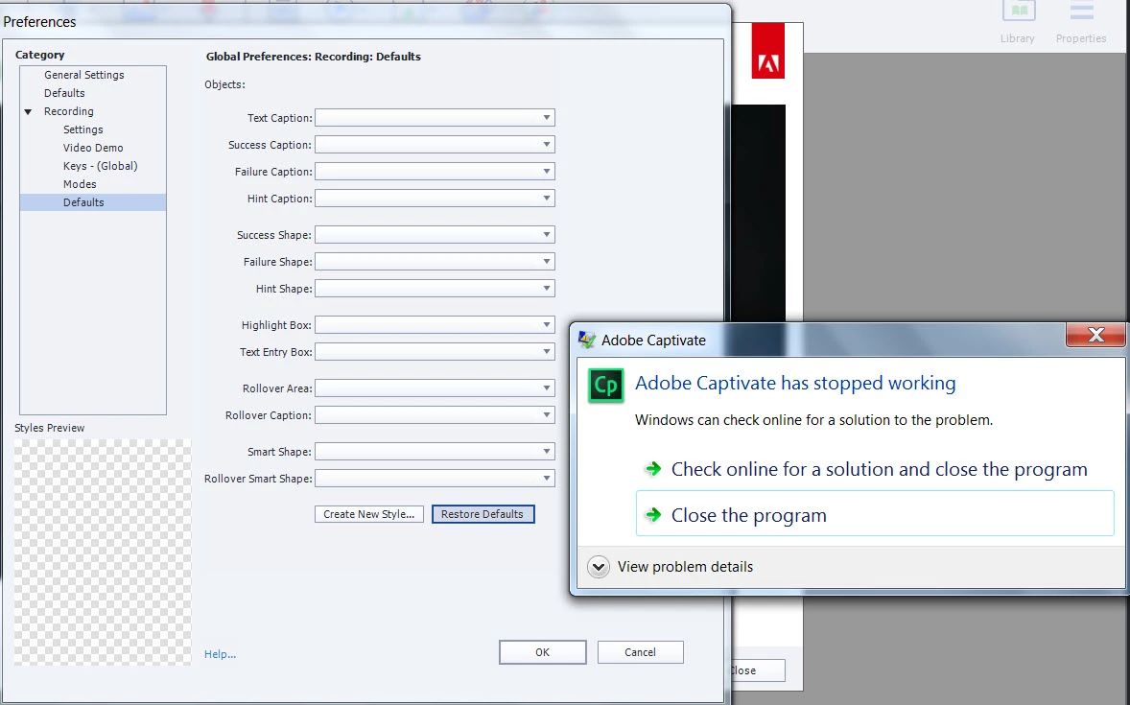Open Highlight Box style dropdown
Image resolution: width=1130 pixels, height=705 pixels.
(x=435, y=324)
